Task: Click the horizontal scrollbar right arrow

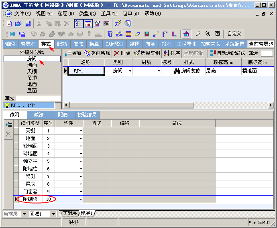Action: click(271, 105)
